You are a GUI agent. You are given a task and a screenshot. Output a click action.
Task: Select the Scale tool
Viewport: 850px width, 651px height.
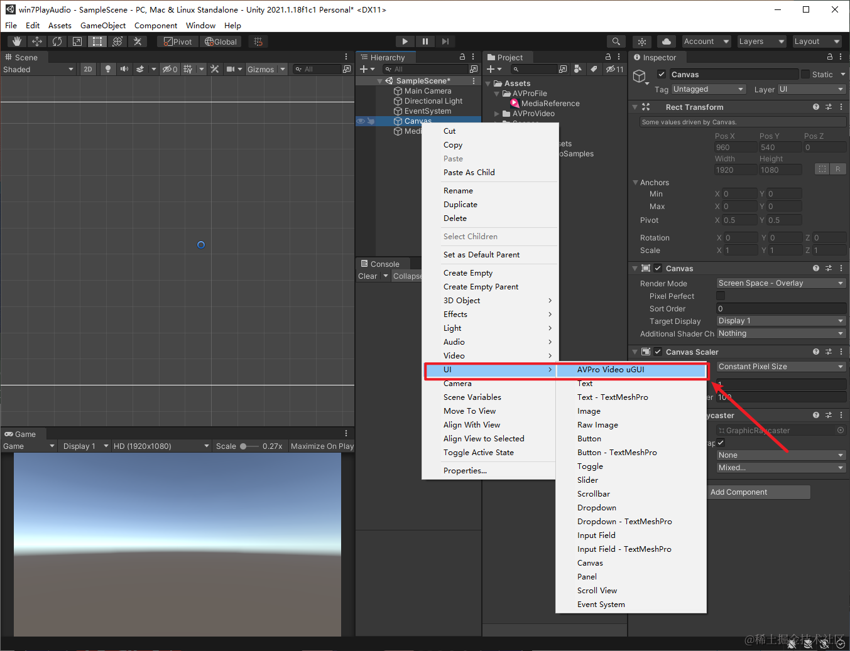click(77, 41)
